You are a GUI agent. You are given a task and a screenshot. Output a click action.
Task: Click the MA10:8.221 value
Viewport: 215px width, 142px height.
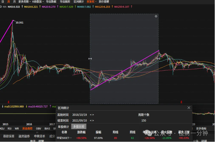pyautogui.click(x=31, y=7)
